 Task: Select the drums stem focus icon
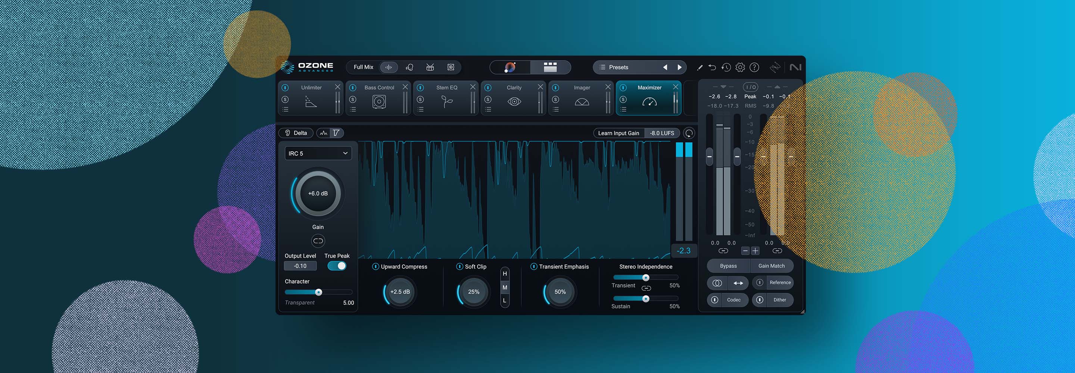pos(430,67)
